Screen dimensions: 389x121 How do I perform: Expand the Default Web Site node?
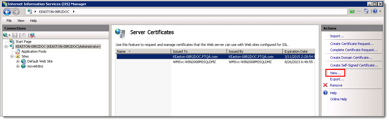pos(18,61)
